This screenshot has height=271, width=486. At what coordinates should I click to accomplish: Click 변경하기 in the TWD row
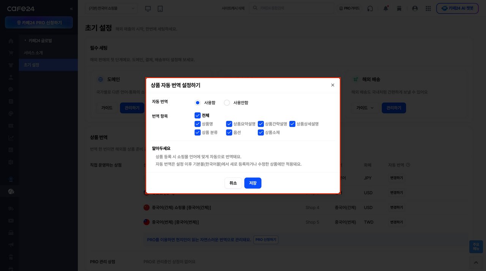396,222
